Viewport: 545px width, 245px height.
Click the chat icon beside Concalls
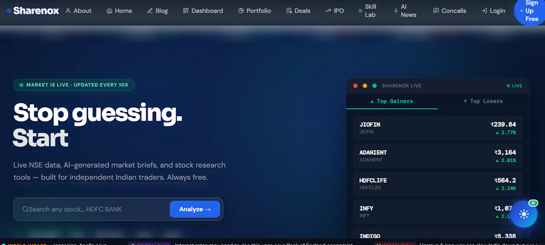436,11
